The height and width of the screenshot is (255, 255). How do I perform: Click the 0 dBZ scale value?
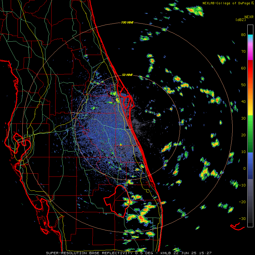click(245, 169)
